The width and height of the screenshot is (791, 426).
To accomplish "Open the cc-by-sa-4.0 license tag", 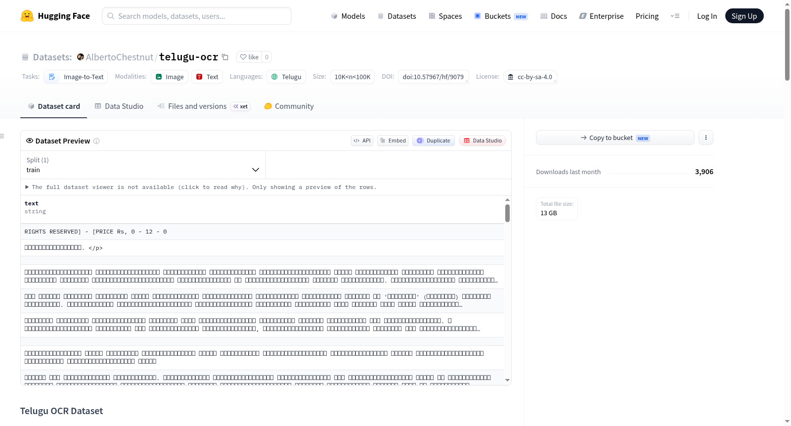I will pyautogui.click(x=530, y=77).
